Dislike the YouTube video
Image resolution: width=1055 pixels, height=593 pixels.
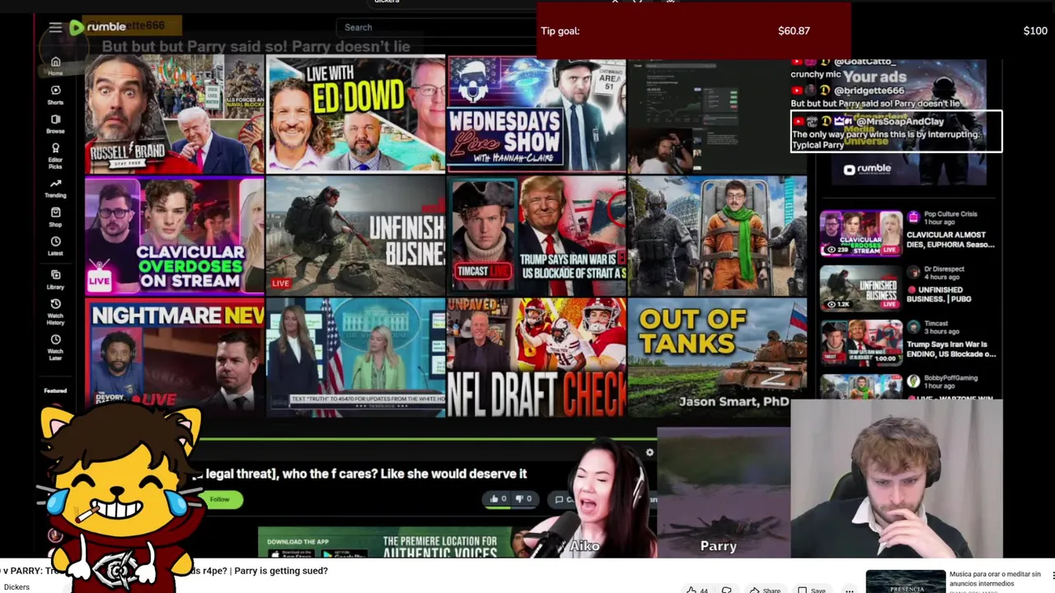coord(727,590)
